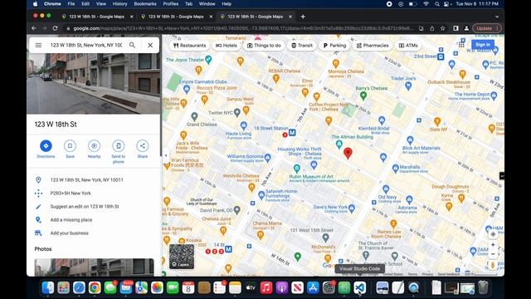Zoom in with the map plus button
Image resolution: width=531 pixels, height=299 pixels.
point(493,244)
